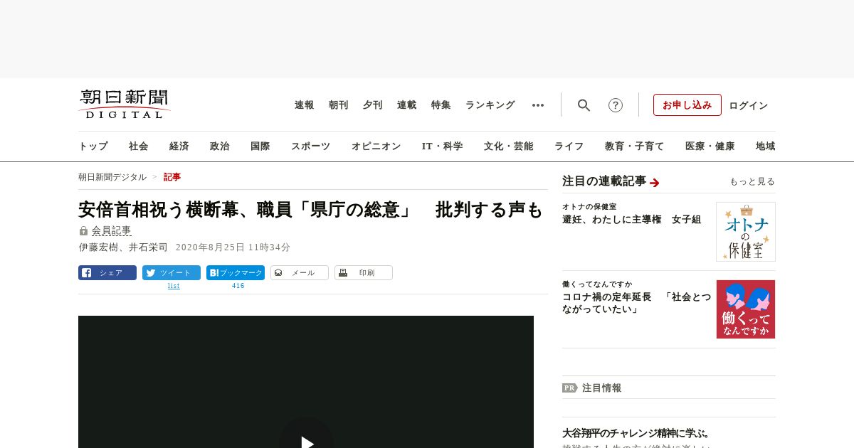854x448 pixels.
Task: Go to the スポーツ section tab
Action: point(310,146)
